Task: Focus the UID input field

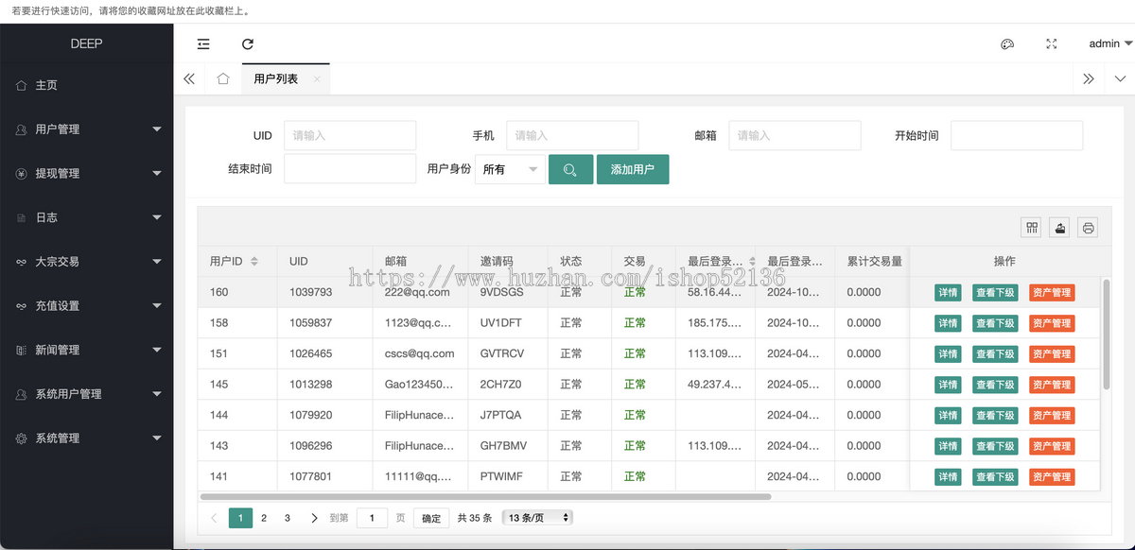Action: [350, 135]
